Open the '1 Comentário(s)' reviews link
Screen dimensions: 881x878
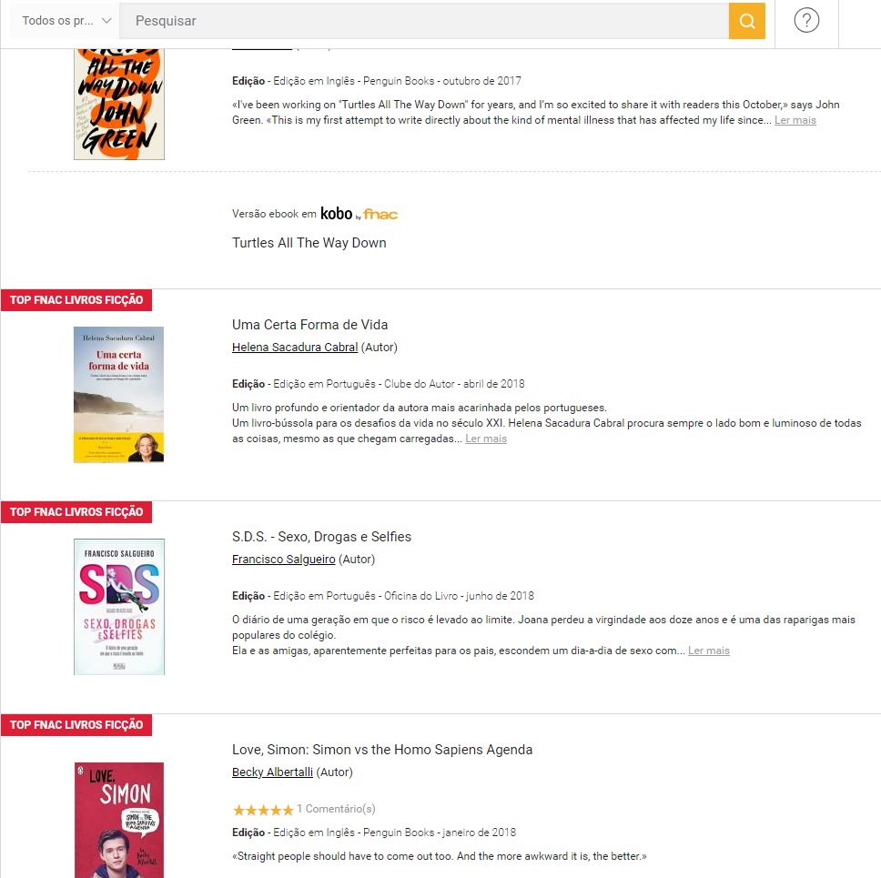[336, 809]
